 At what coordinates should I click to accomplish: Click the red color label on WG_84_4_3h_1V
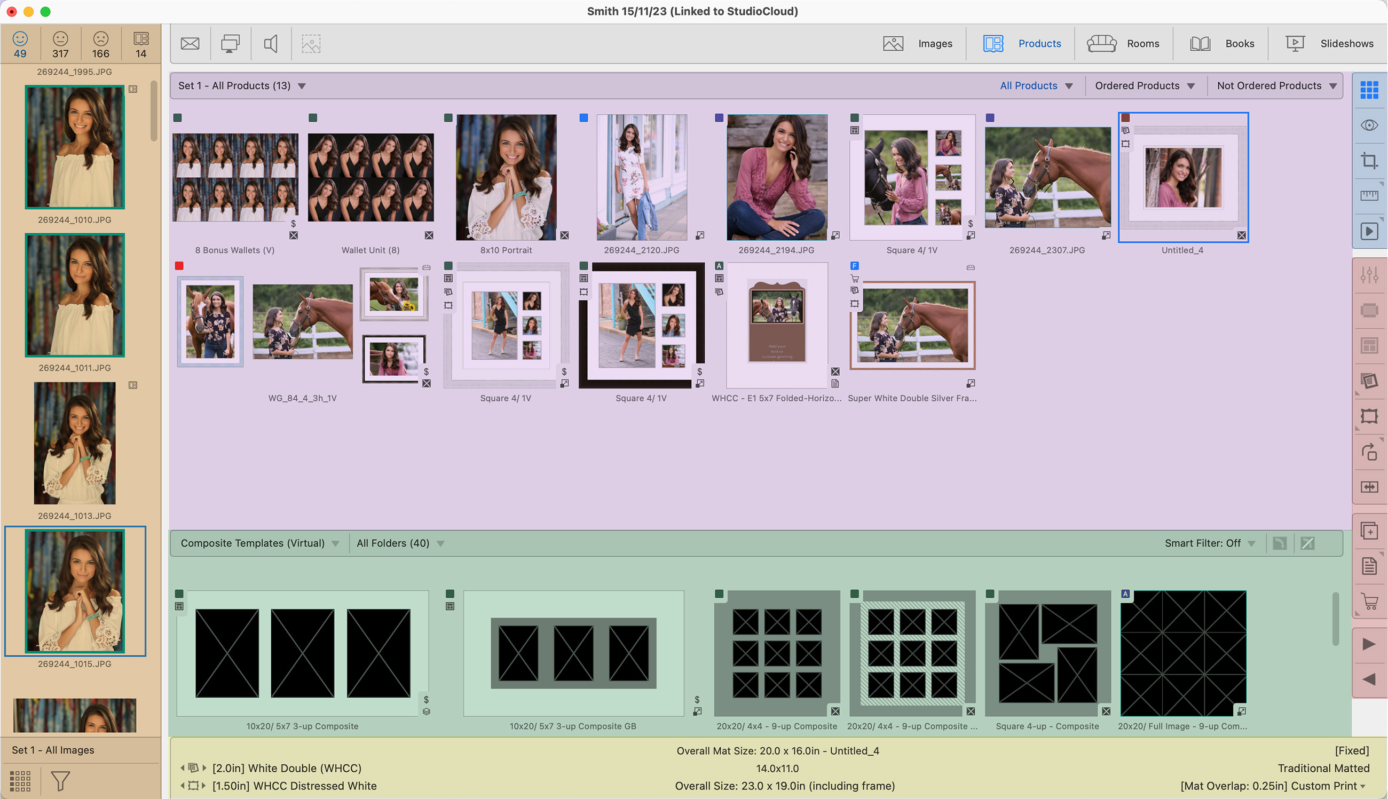click(x=179, y=266)
